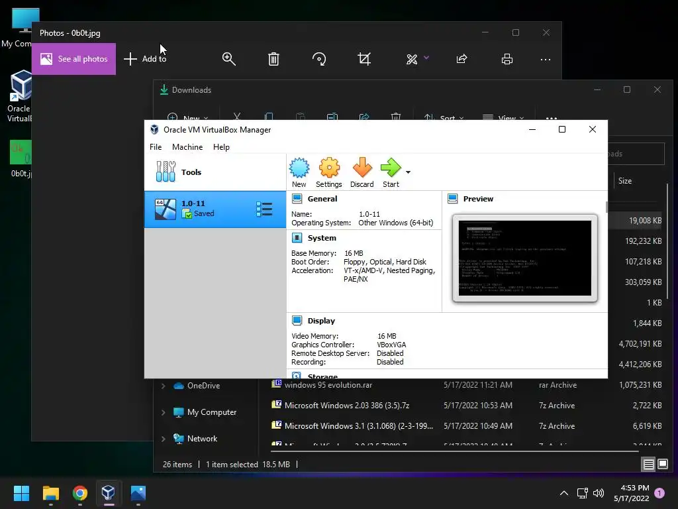Click the Delete trash icon in Photos
Screen dimensions: 678x509
coord(273,59)
